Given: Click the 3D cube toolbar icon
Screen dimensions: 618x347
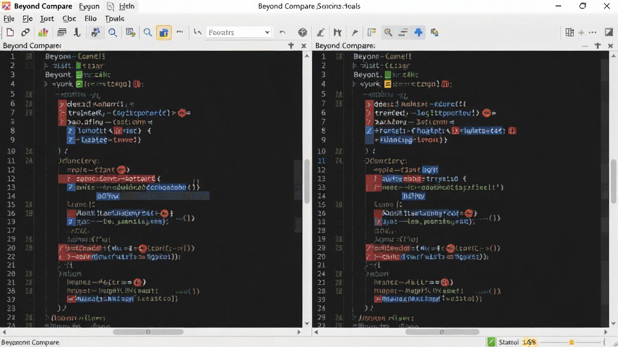Looking at the screenshot, I should (302, 33).
